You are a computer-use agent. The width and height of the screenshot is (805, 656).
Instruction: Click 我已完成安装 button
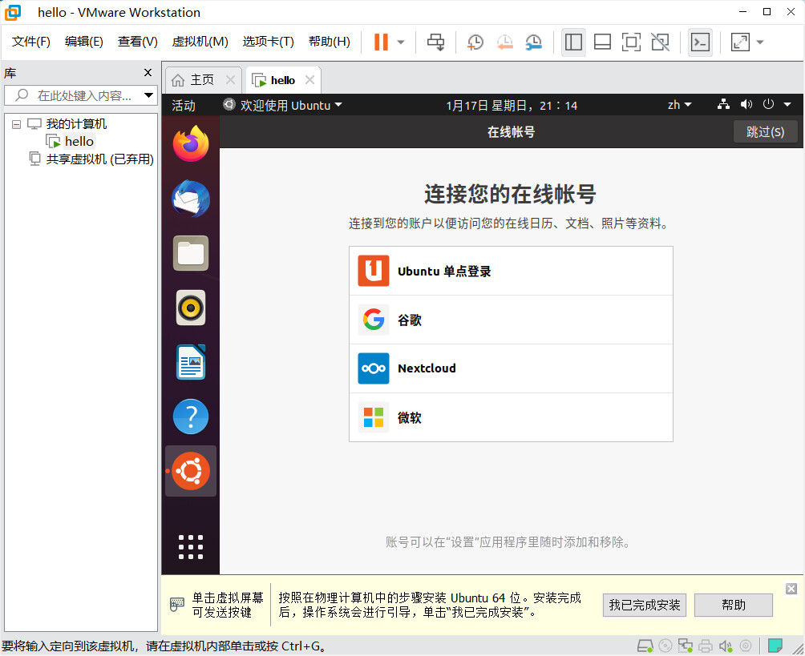(645, 606)
